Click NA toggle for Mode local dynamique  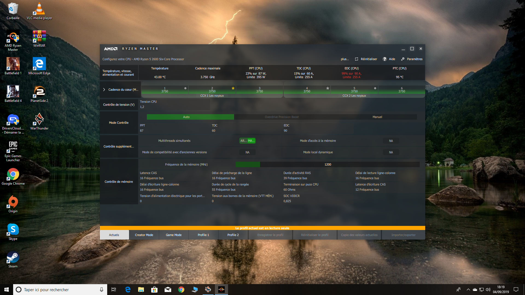[391, 152]
